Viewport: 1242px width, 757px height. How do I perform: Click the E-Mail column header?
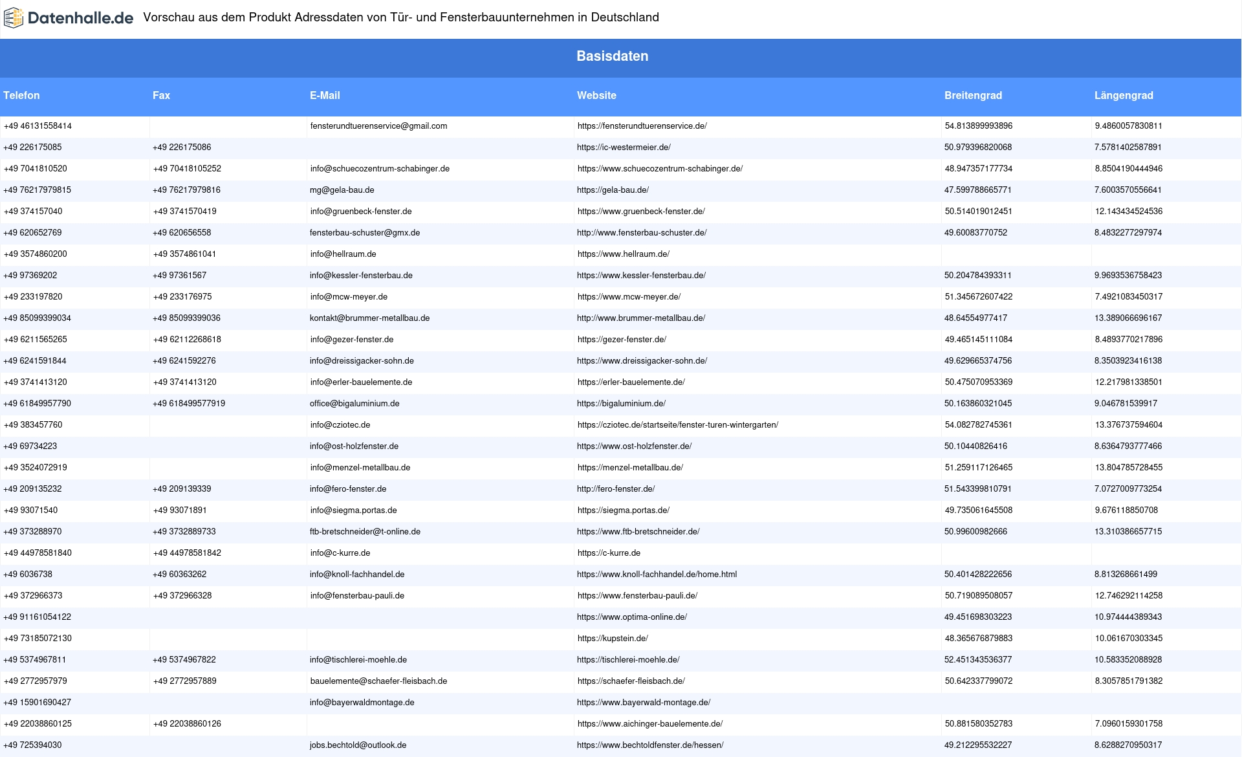pos(325,96)
